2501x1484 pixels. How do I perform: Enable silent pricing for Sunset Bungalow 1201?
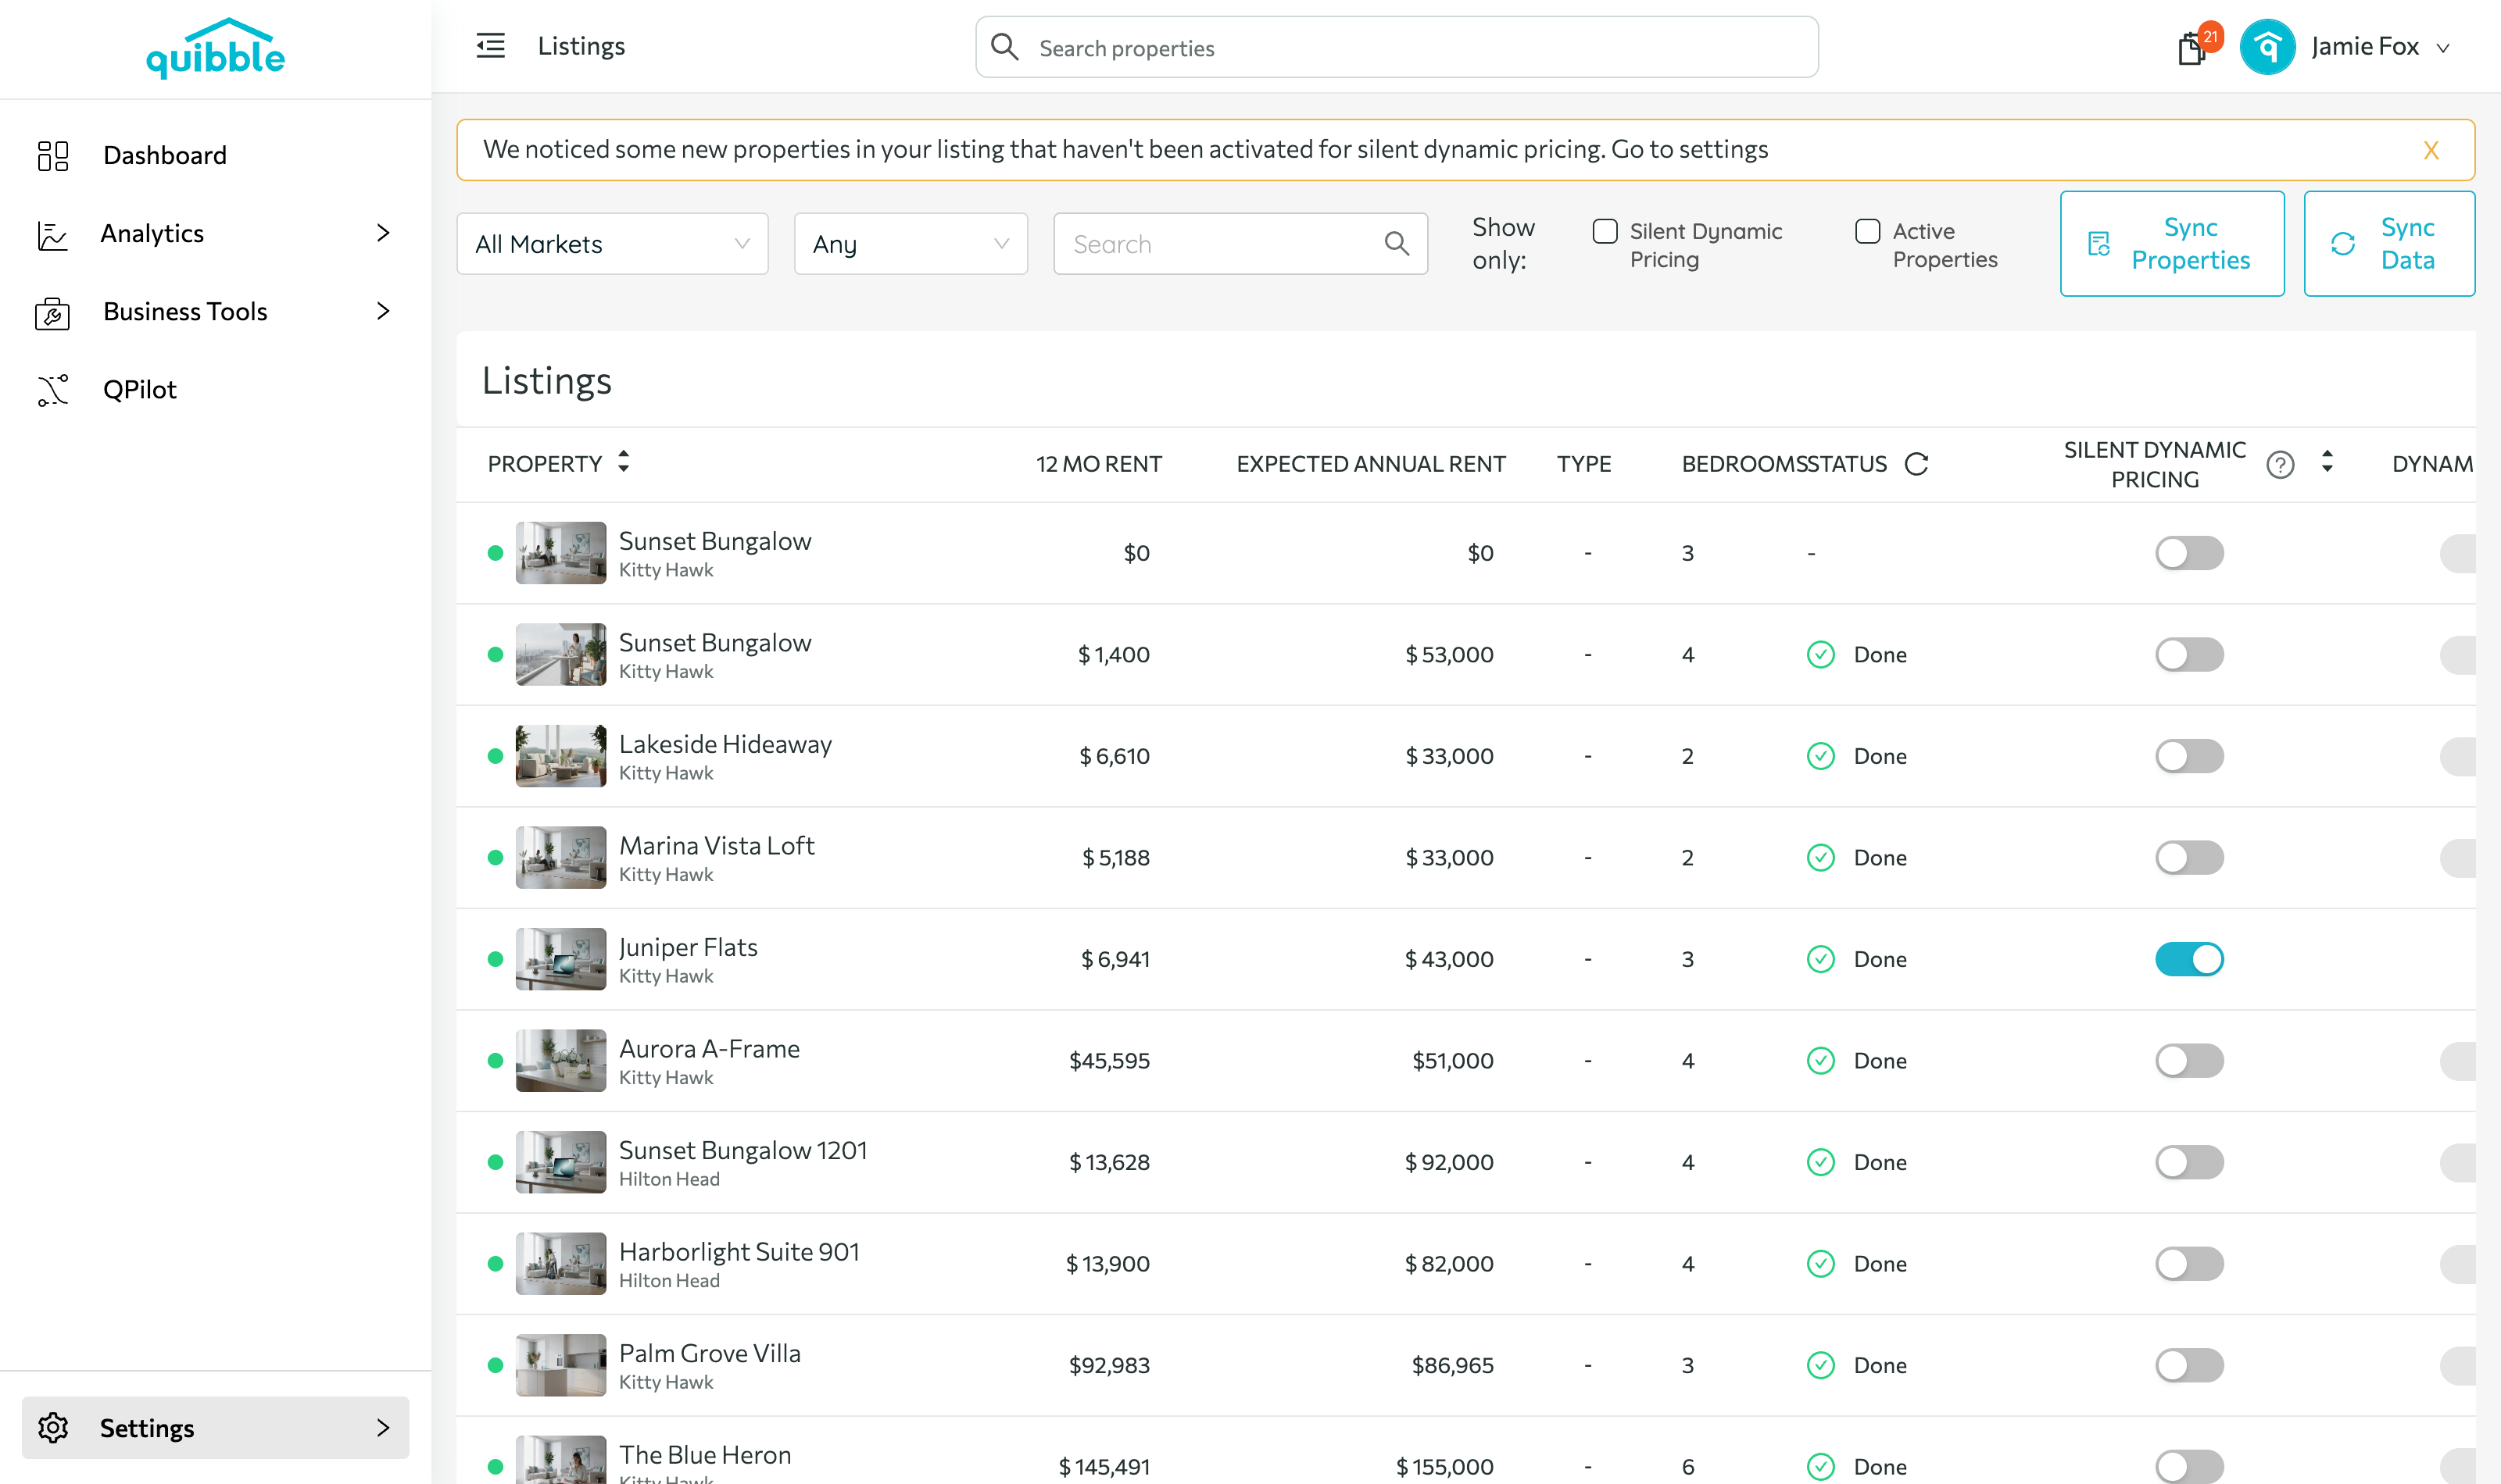coord(2189,1162)
